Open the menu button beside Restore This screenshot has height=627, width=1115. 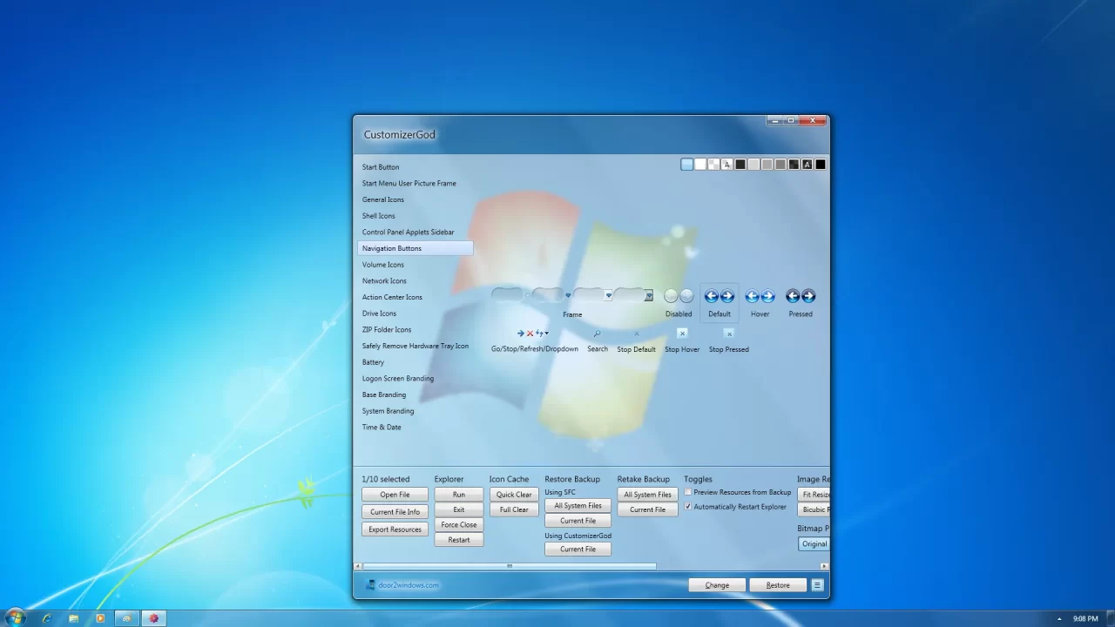tap(816, 584)
